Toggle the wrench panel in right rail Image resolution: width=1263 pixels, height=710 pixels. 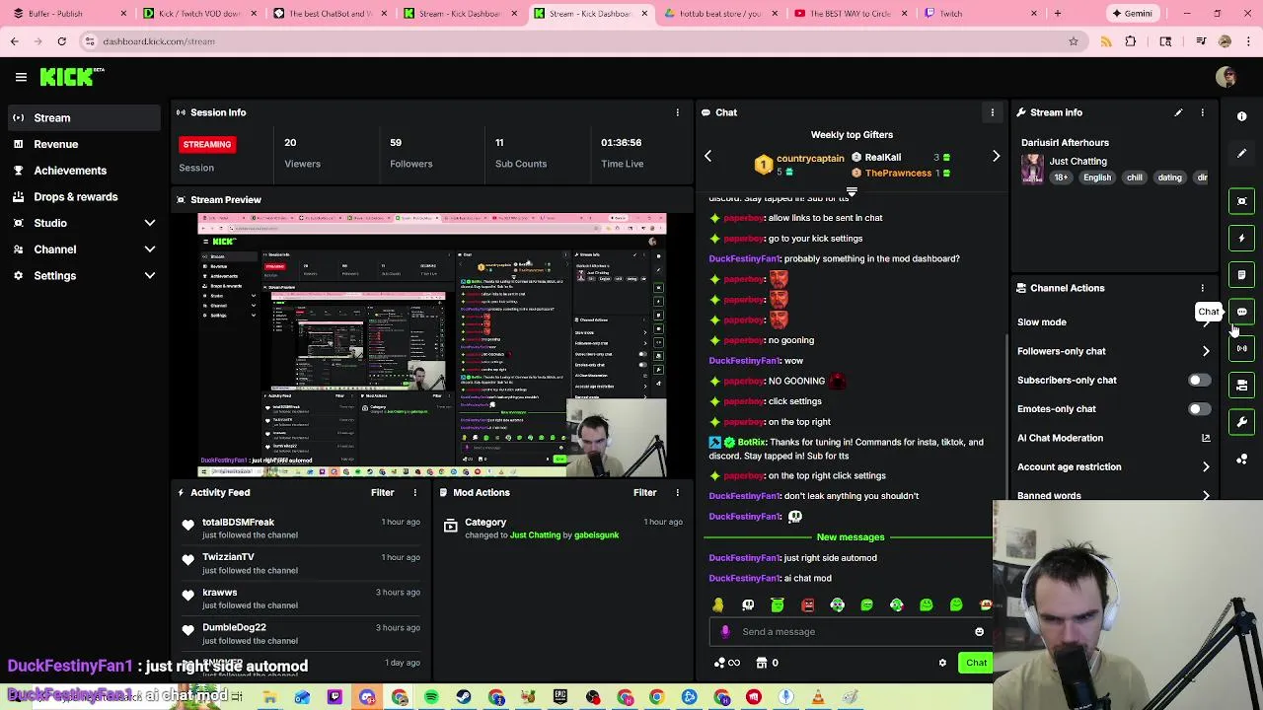coord(1242,422)
